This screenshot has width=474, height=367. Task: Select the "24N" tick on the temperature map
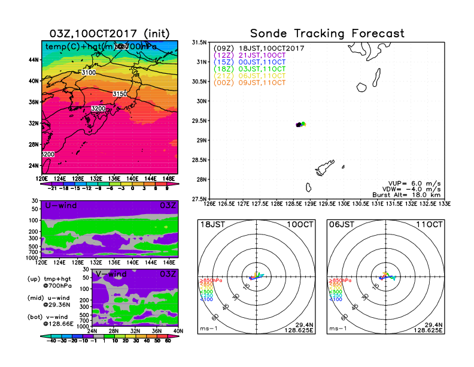coord(34,166)
